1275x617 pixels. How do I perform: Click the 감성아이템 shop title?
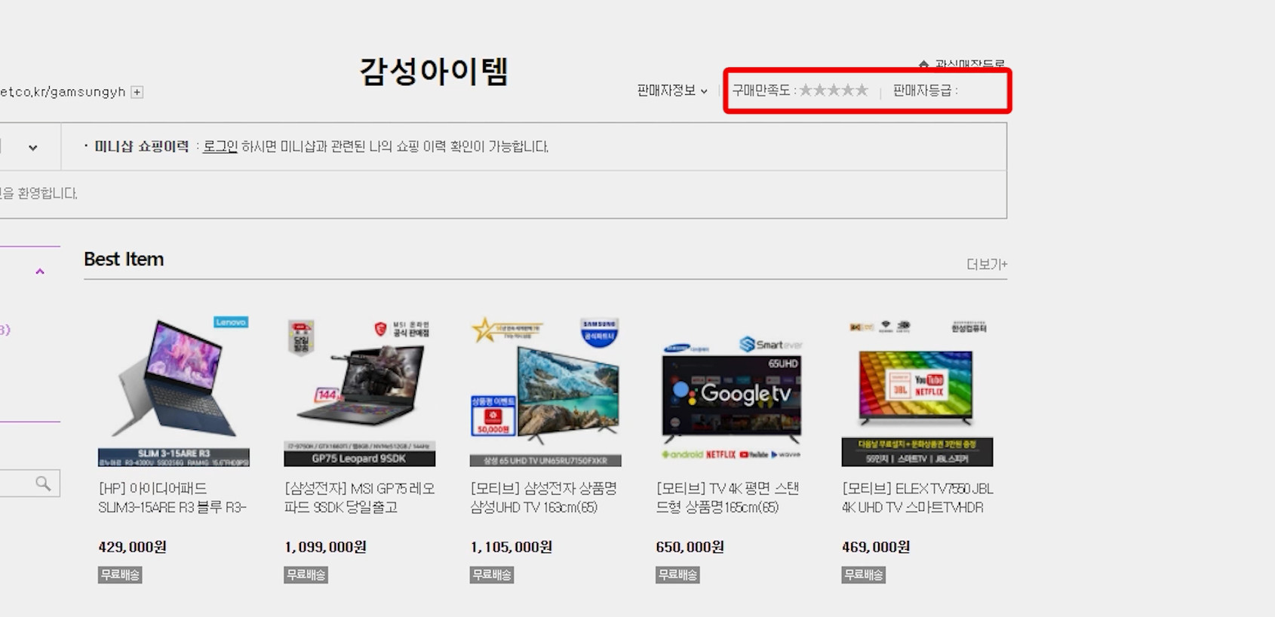(x=434, y=72)
